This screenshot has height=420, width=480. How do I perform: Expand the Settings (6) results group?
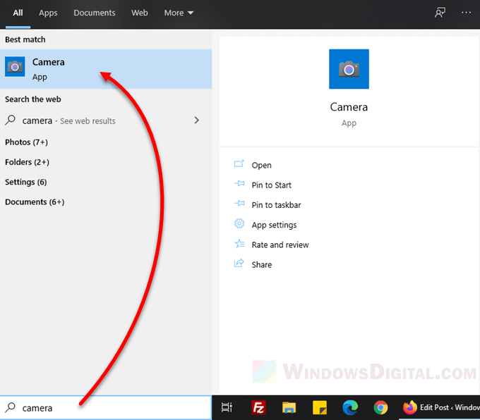(25, 183)
